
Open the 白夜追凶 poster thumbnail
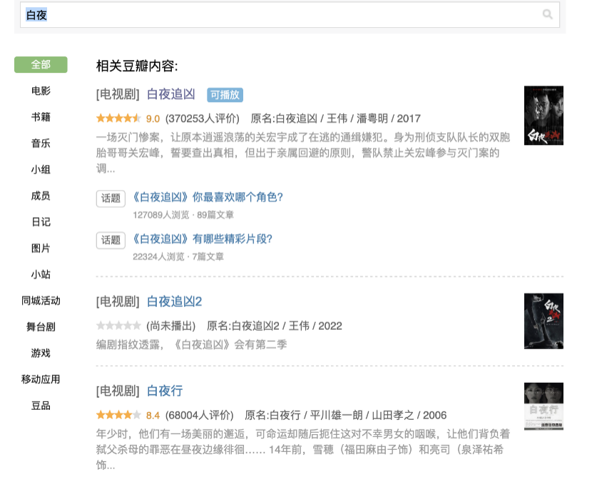pyautogui.click(x=543, y=115)
